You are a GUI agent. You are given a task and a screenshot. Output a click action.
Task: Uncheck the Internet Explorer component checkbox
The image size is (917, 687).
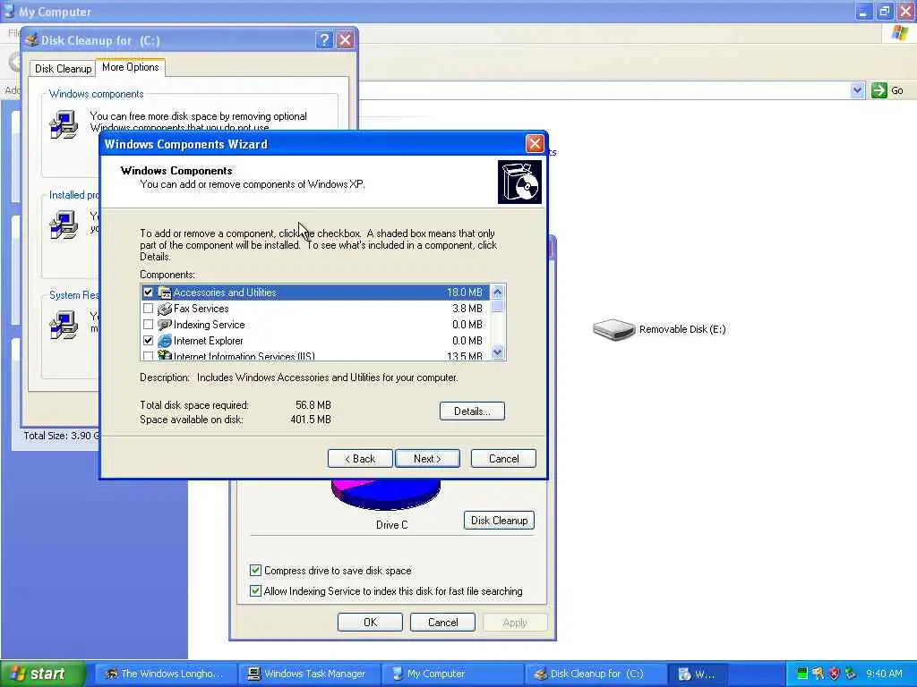[x=148, y=341]
